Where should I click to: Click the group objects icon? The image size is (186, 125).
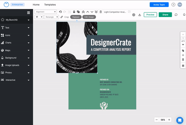70,12
